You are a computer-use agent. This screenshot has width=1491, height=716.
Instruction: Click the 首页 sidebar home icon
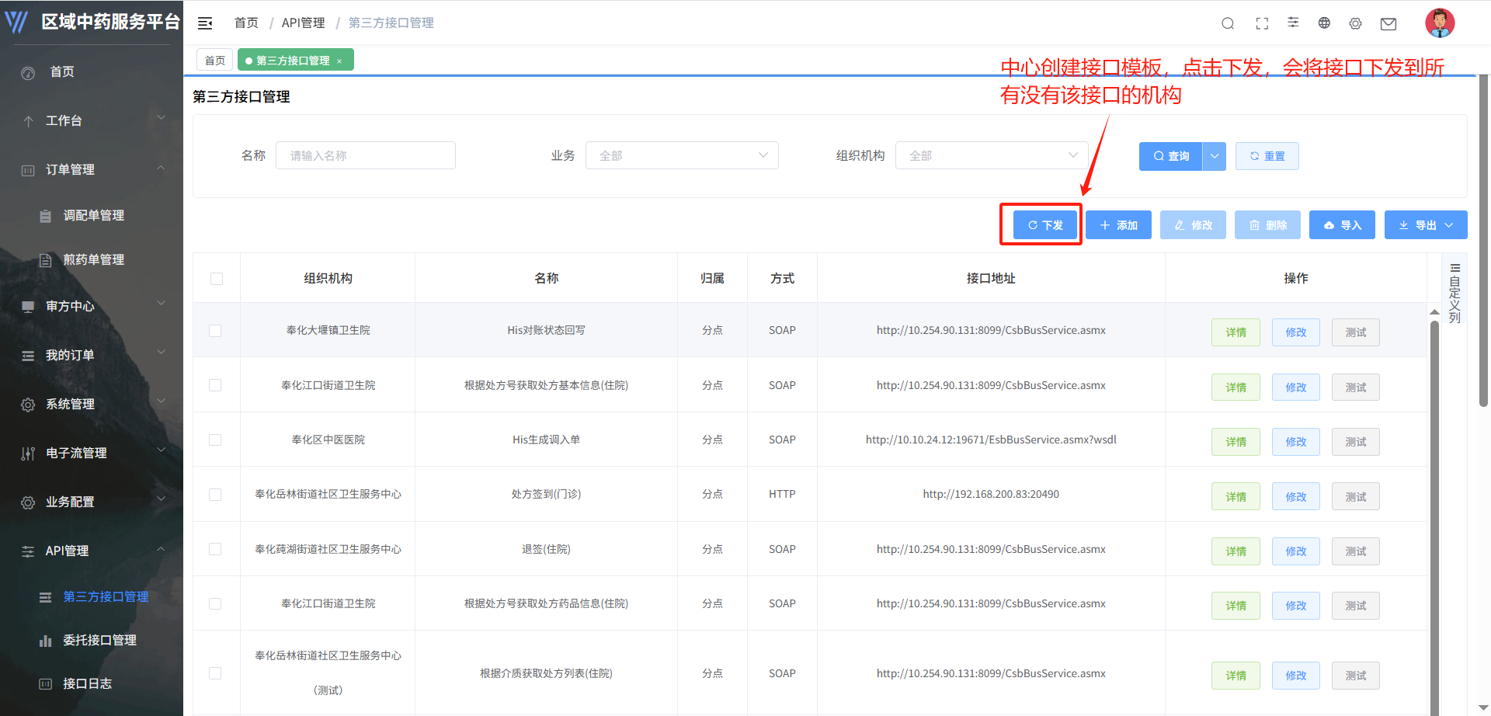(x=28, y=73)
